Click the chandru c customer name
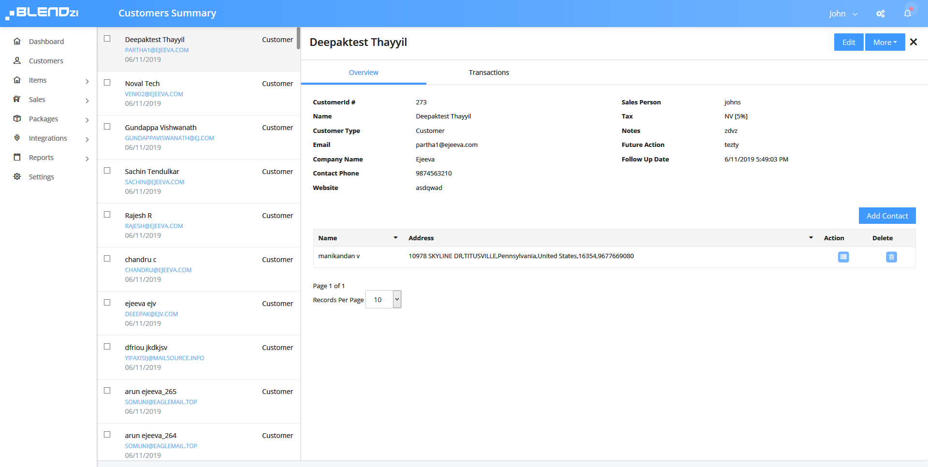This screenshot has width=928, height=467. coord(141,260)
